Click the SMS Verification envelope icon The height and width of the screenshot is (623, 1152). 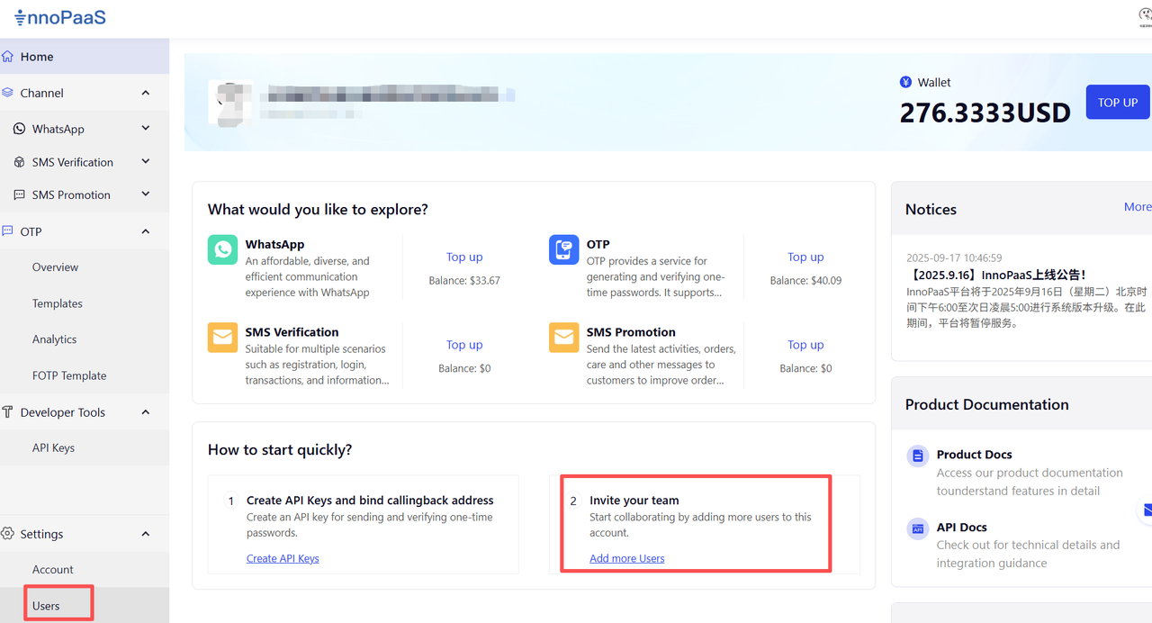pos(222,338)
